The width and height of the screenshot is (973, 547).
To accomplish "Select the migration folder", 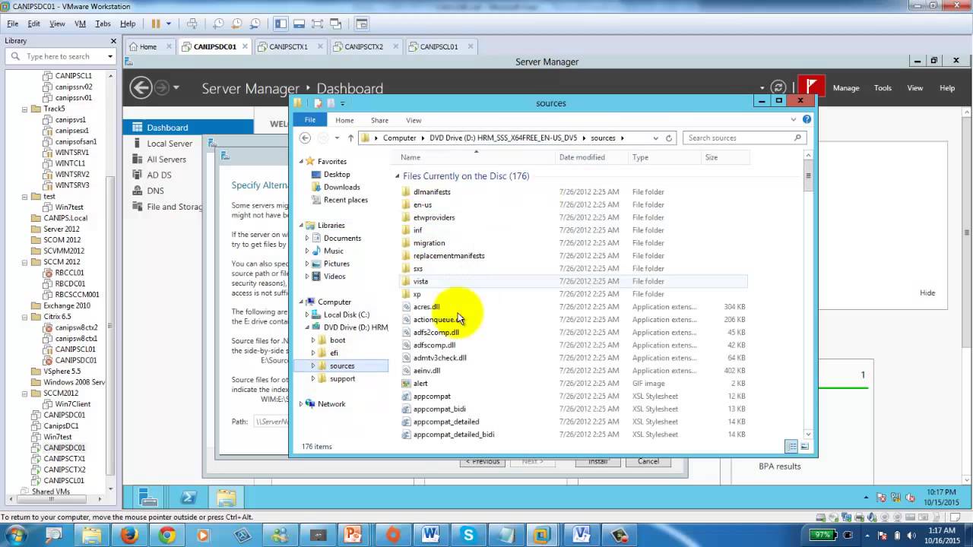I will [429, 243].
